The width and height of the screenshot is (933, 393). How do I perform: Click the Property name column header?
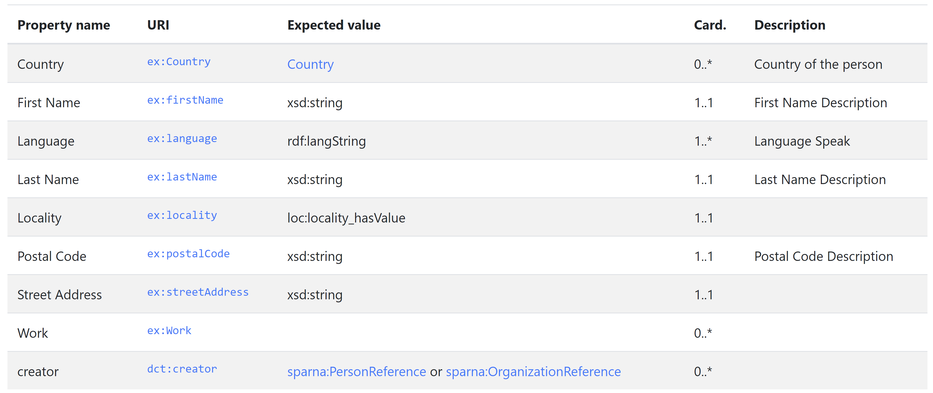click(64, 25)
